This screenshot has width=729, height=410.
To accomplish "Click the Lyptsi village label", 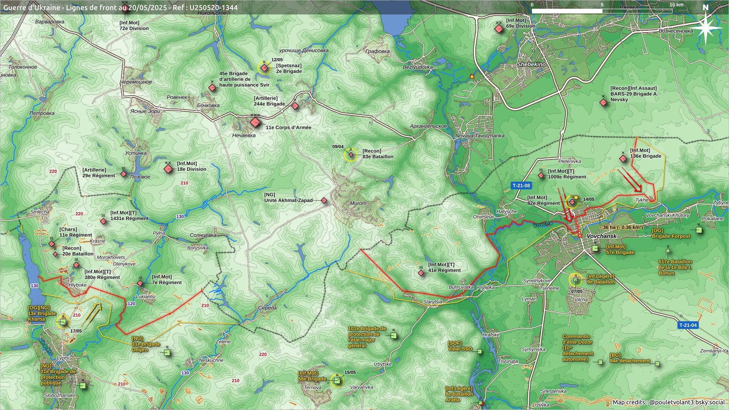I will coord(63,358).
